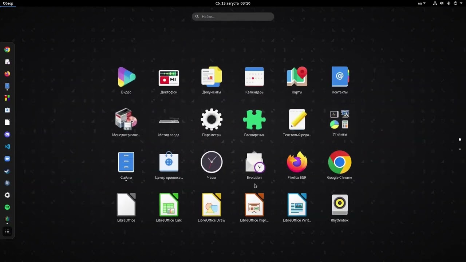Viewport: 466px width, 262px height.
Task: Open Visual Studio Code from dock
Action: (x=7, y=147)
